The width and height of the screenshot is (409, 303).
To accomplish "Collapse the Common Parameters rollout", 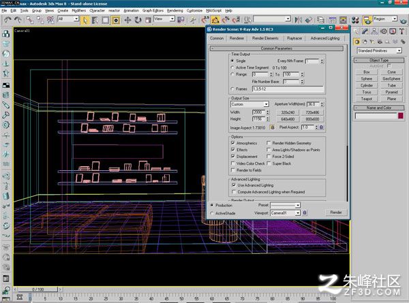I will pos(277,48).
